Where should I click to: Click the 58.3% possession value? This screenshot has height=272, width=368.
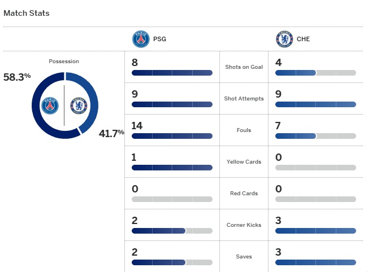pos(17,77)
